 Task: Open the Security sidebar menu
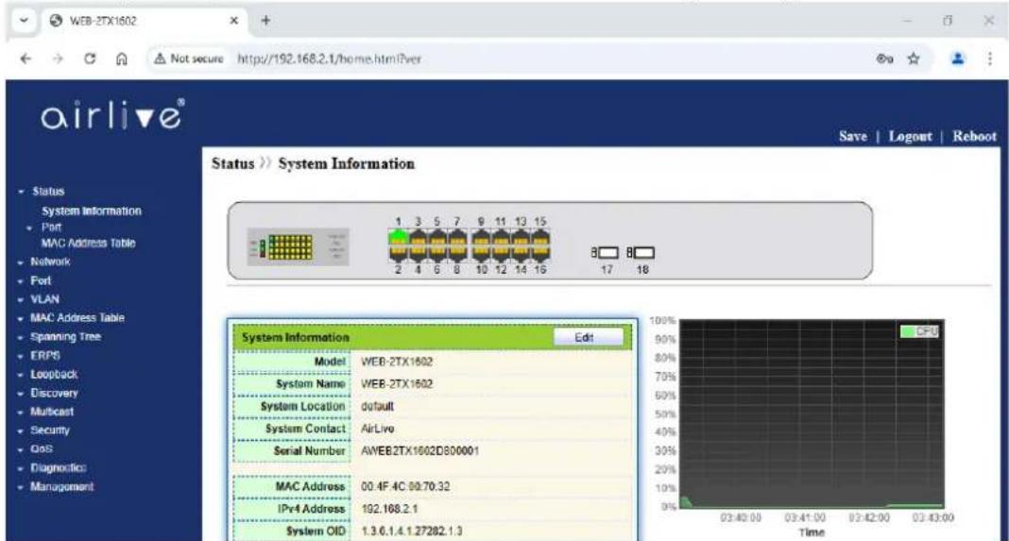49,430
